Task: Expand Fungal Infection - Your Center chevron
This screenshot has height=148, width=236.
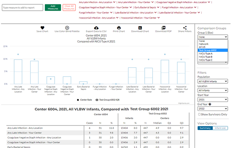Action: 111,13
